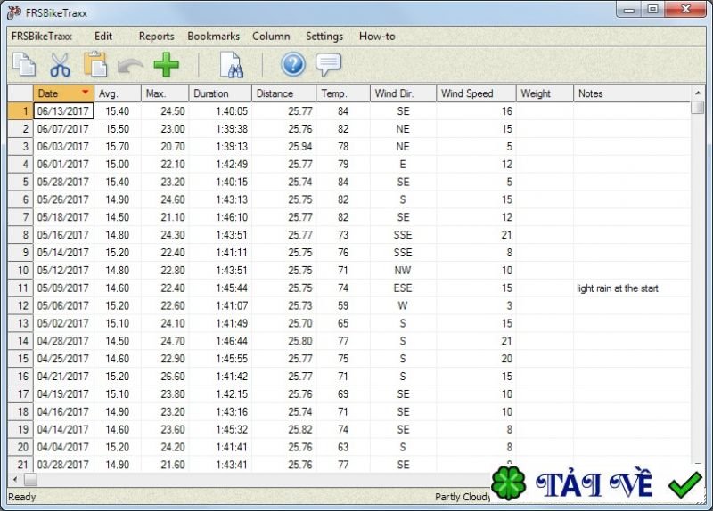Click date cell 06/13/2017
The width and height of the screenshot is (713, 511).
tap(63, 110)
